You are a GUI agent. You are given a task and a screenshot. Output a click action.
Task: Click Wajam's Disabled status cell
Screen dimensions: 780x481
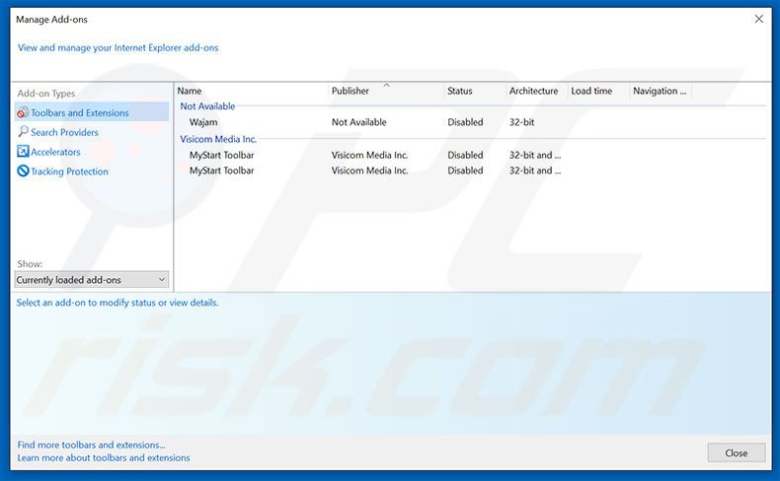465,122
